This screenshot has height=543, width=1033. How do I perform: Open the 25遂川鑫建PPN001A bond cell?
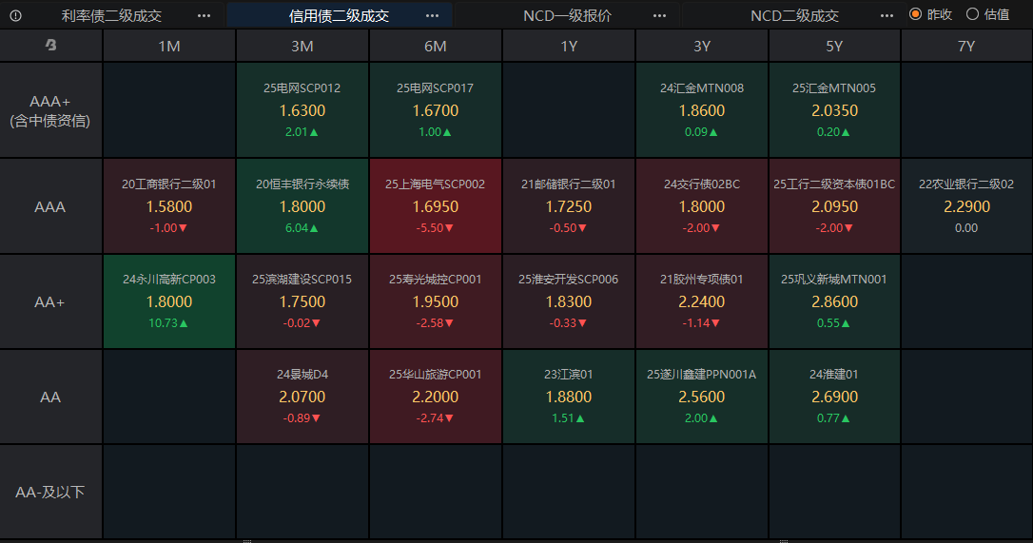(702, 396)
